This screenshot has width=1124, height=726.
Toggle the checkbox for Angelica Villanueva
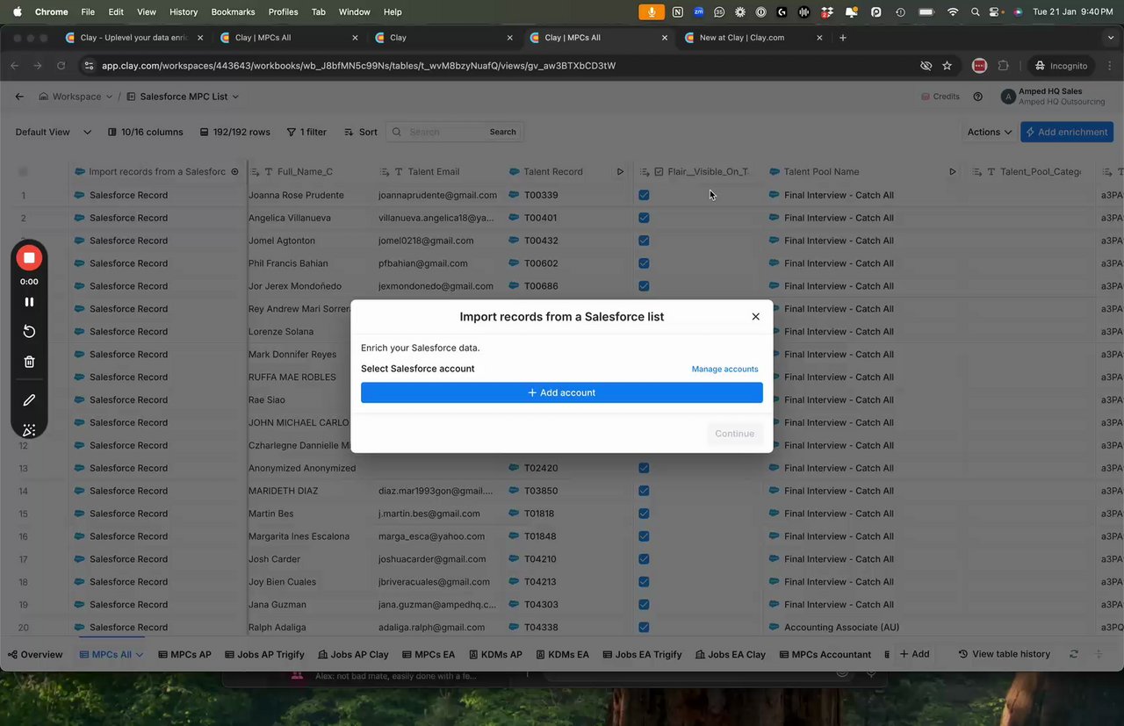tap(644, 218)
